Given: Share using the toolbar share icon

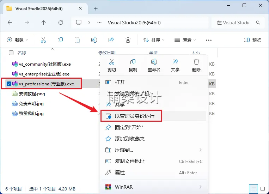Looking at the screenshot, I should [x=111, y=40].
